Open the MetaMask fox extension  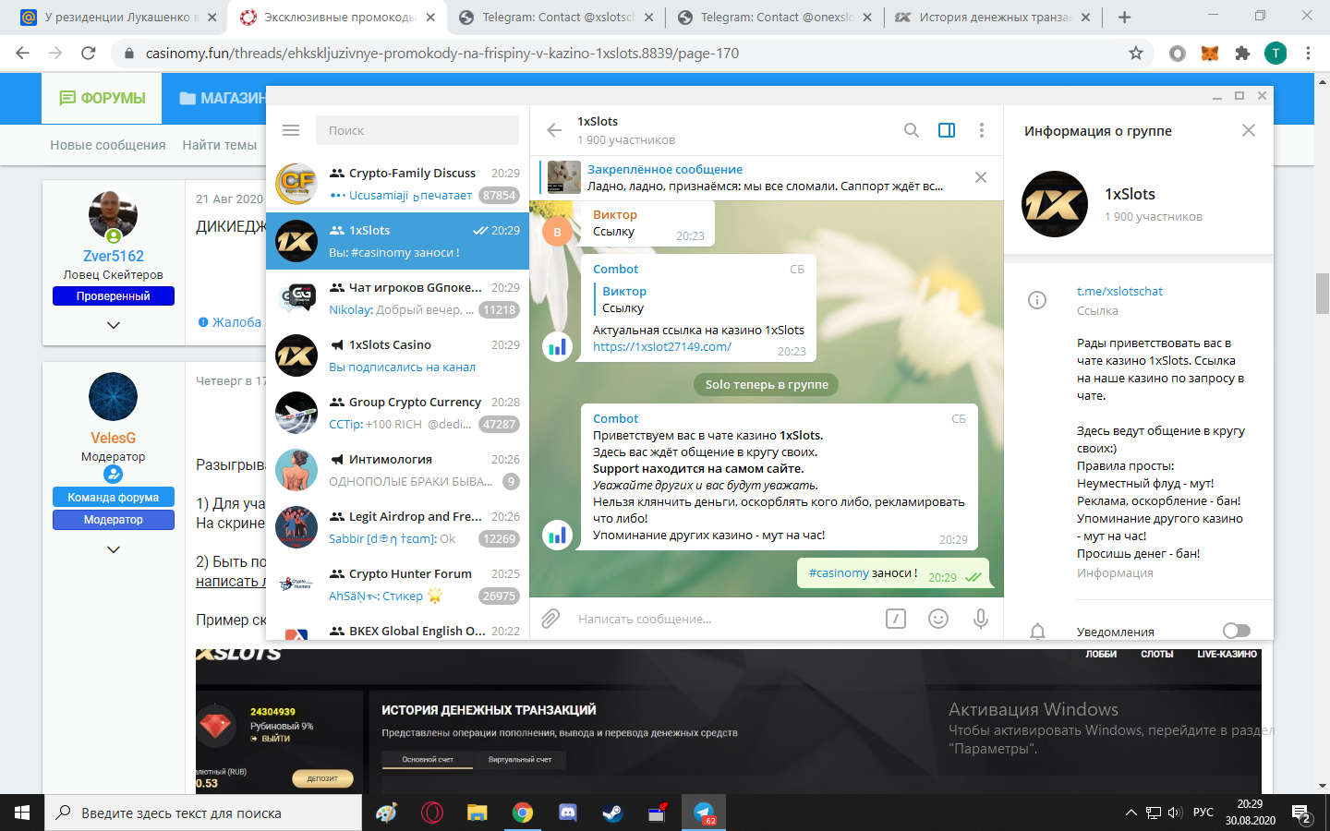[1210, 54]
